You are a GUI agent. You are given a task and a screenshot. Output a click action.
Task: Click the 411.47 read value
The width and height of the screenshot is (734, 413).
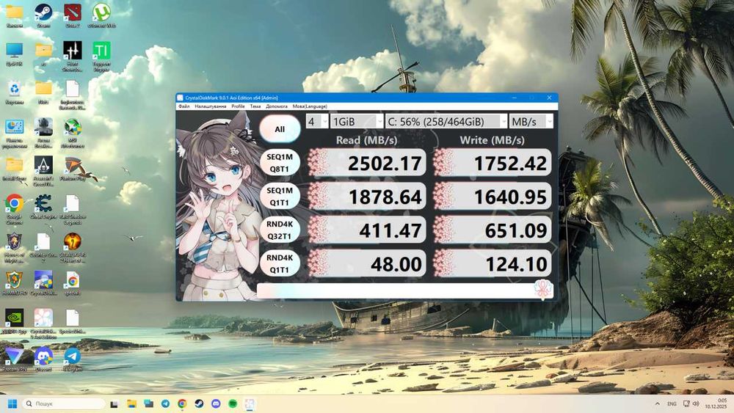pos(366,230)
